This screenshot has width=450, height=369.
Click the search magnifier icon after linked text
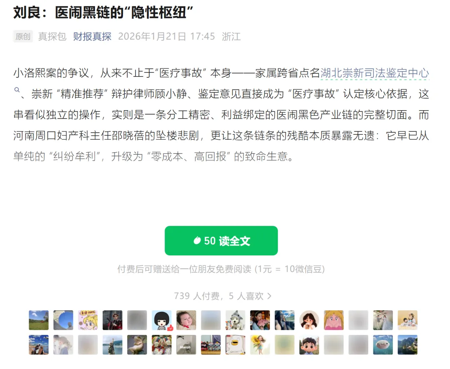click(x=17, y=90)
